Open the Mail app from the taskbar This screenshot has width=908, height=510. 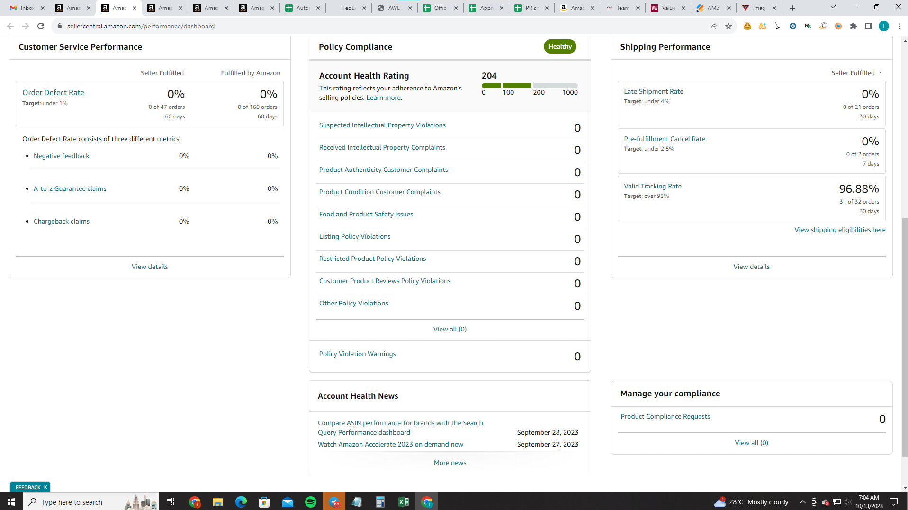[x=288, y=502]
